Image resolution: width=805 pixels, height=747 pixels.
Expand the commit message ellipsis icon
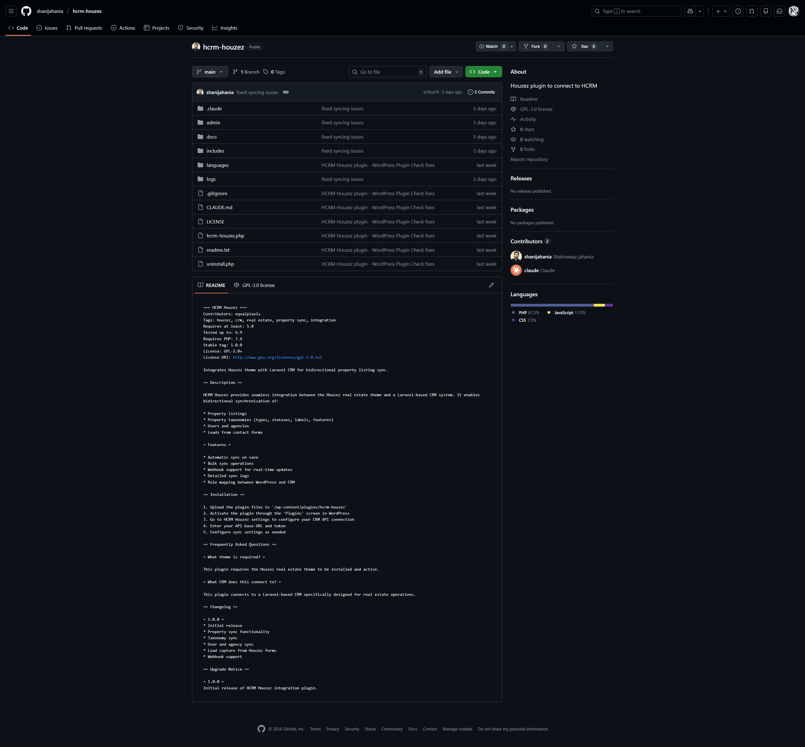[x=286, y=92]
